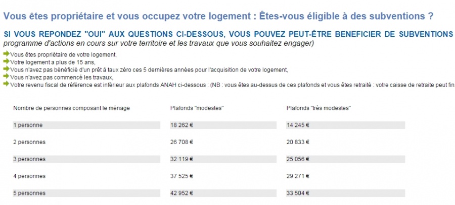Image resolution: width=455 pixels, height=205 pixels.
Task: Click green arrow beside the "prêt à taux zéro" line
Action: [x=6, y=69]
